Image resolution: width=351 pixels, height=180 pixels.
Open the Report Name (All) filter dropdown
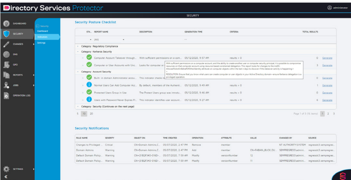point(123,40)
